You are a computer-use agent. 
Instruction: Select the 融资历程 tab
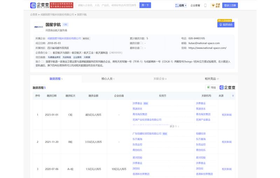pos(56,79)
